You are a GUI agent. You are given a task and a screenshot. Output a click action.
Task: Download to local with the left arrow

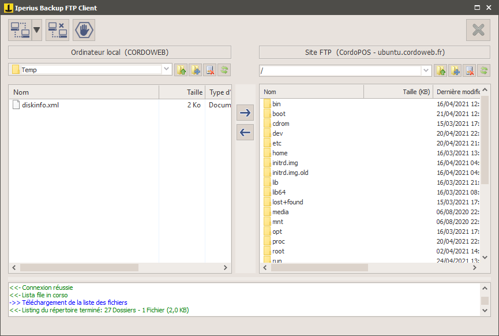tap(245, 132)
